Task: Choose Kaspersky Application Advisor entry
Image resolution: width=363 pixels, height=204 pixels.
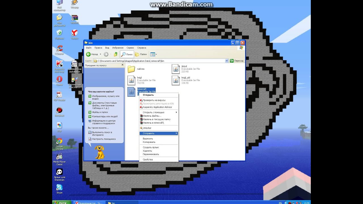Action: tap(159, 107)
